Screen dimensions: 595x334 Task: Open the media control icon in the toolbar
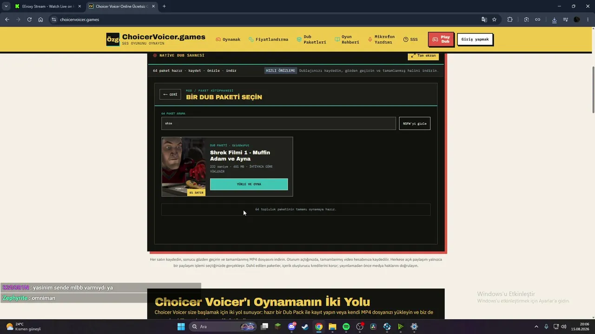click(x=565, y=19)
